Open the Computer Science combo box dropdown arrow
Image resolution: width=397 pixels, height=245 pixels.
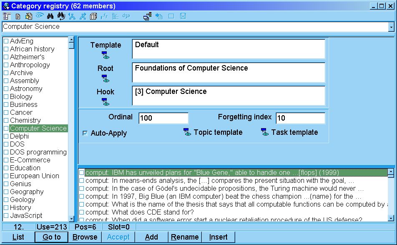click(x=391, y=27)
